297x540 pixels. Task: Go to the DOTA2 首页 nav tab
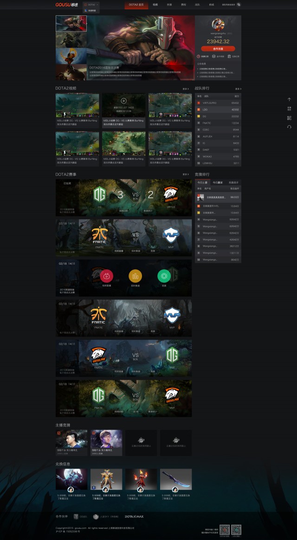tap(136, 5)
